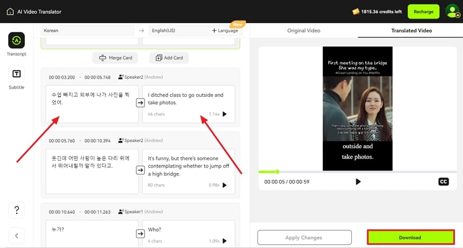Open the Transcript panel icon
Screen dimensions: 463x248
point(16,40)
